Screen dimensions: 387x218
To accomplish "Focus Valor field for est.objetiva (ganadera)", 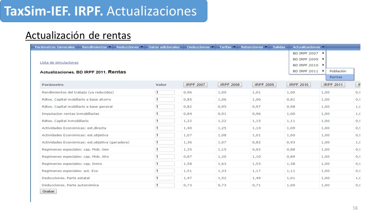I will 165,142.
